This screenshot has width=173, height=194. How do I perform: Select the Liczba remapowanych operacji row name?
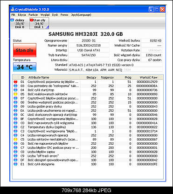point(48,135)
